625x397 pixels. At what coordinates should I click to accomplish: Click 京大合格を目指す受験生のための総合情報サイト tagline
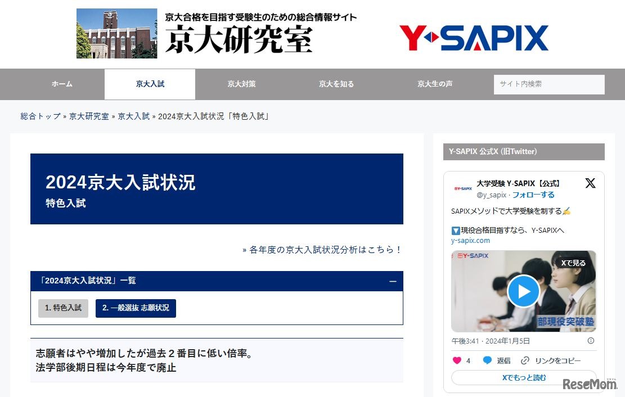pyautogui.click(x=260, y=17)
